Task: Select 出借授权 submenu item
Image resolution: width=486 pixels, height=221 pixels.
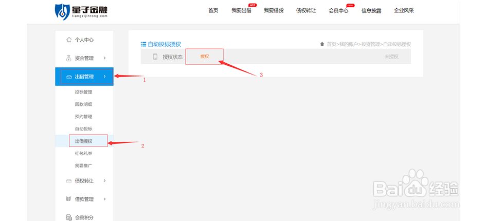Action: coord(83,141)
